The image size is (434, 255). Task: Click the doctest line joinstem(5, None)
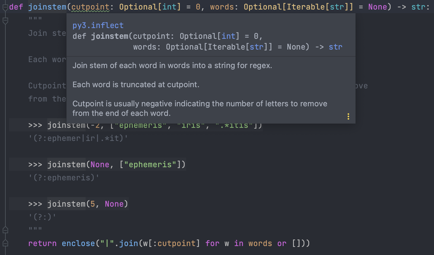tap(78, 204)
